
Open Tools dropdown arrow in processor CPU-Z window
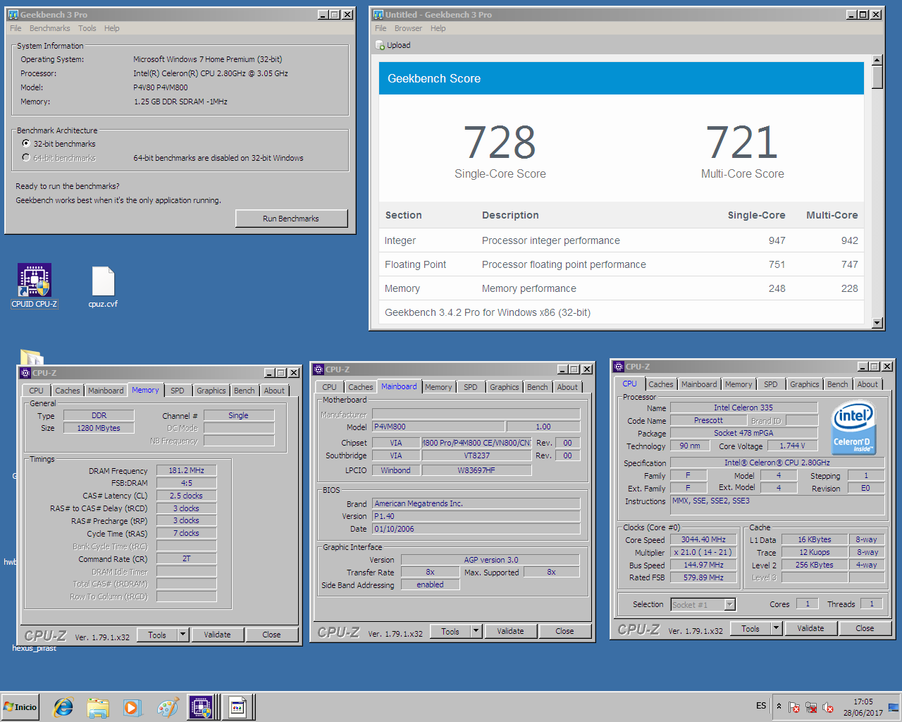pos(777,628)
